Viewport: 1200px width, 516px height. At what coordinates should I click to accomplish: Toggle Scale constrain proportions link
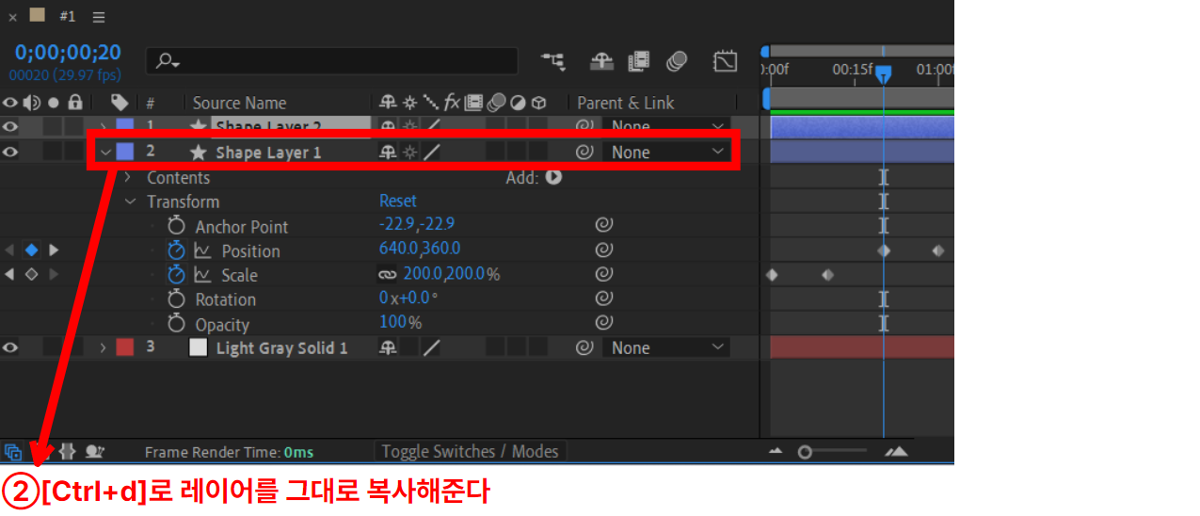(x=388, y=275)
